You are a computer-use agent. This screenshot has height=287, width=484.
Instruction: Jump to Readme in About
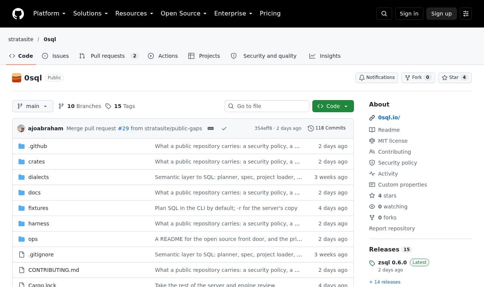(385, 130)
